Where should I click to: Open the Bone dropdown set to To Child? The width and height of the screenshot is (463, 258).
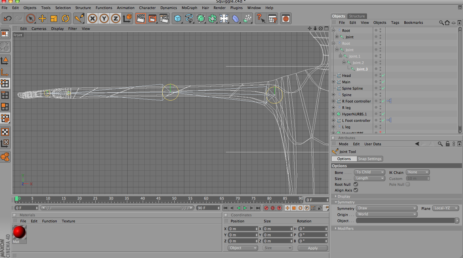369,172
